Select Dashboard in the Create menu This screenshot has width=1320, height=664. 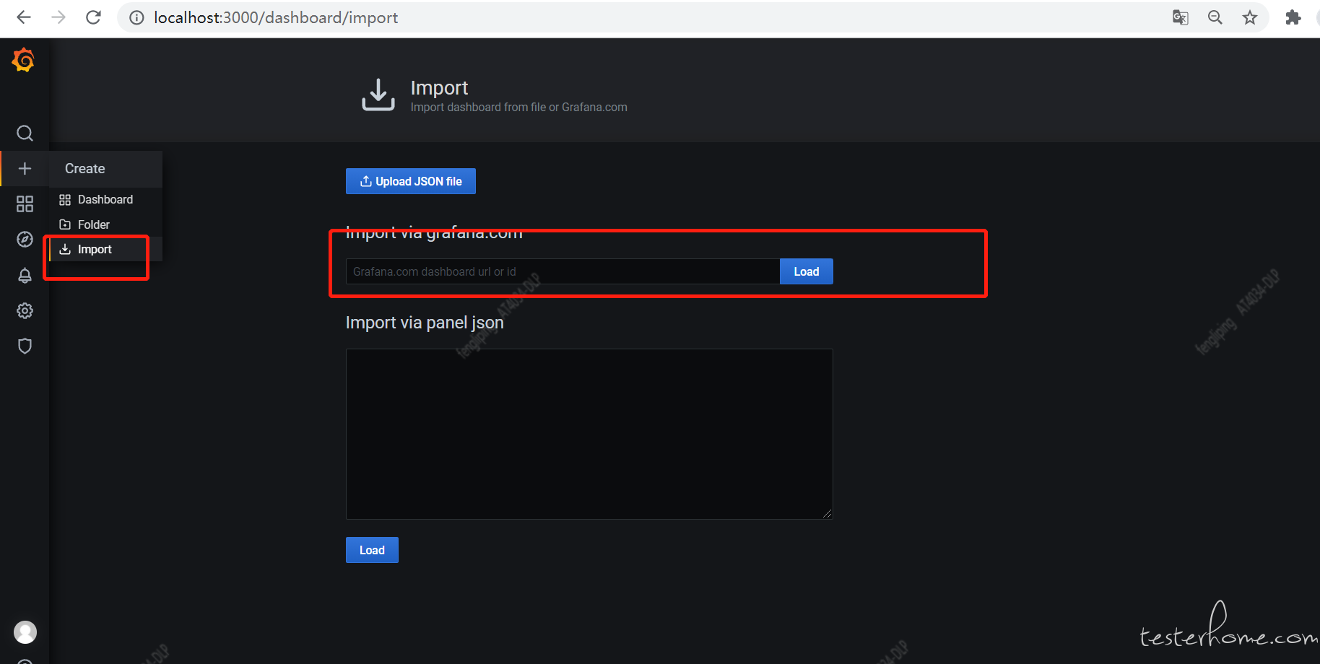[105, 199]
